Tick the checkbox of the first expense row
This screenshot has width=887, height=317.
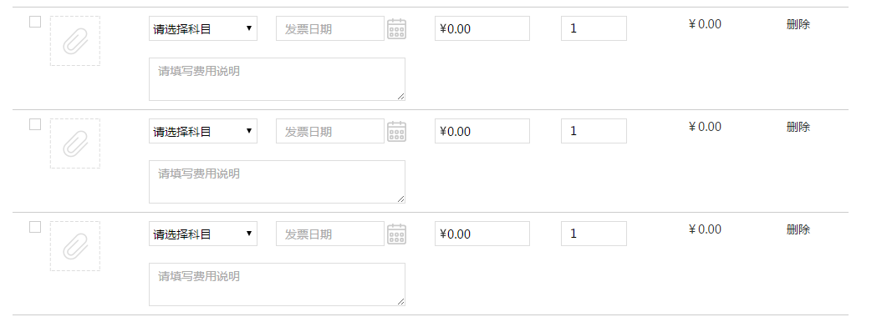[x=35, y=22]
